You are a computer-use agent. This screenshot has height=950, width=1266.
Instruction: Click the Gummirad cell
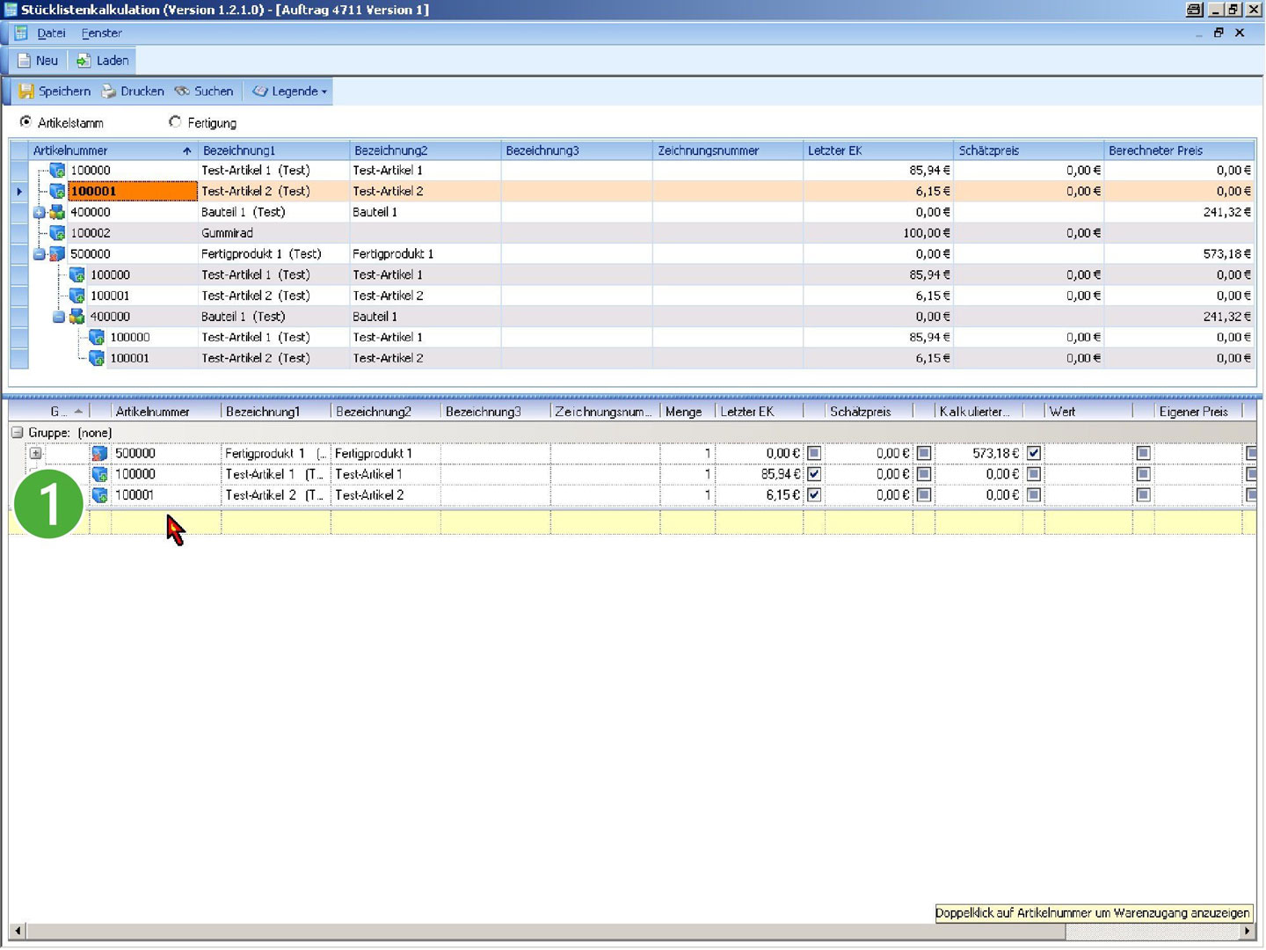[273, 233]
